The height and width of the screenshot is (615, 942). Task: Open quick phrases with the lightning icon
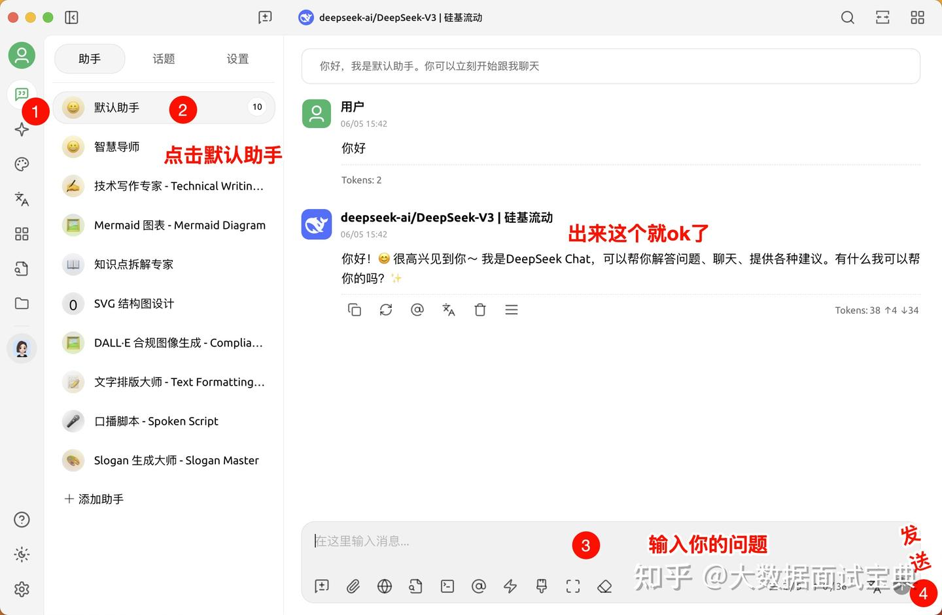[x=510, y=586]
